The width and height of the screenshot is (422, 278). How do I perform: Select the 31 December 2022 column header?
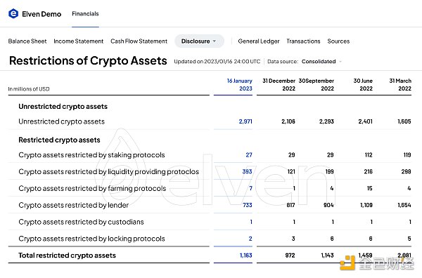pyautogui.click(x=279, y=85)
